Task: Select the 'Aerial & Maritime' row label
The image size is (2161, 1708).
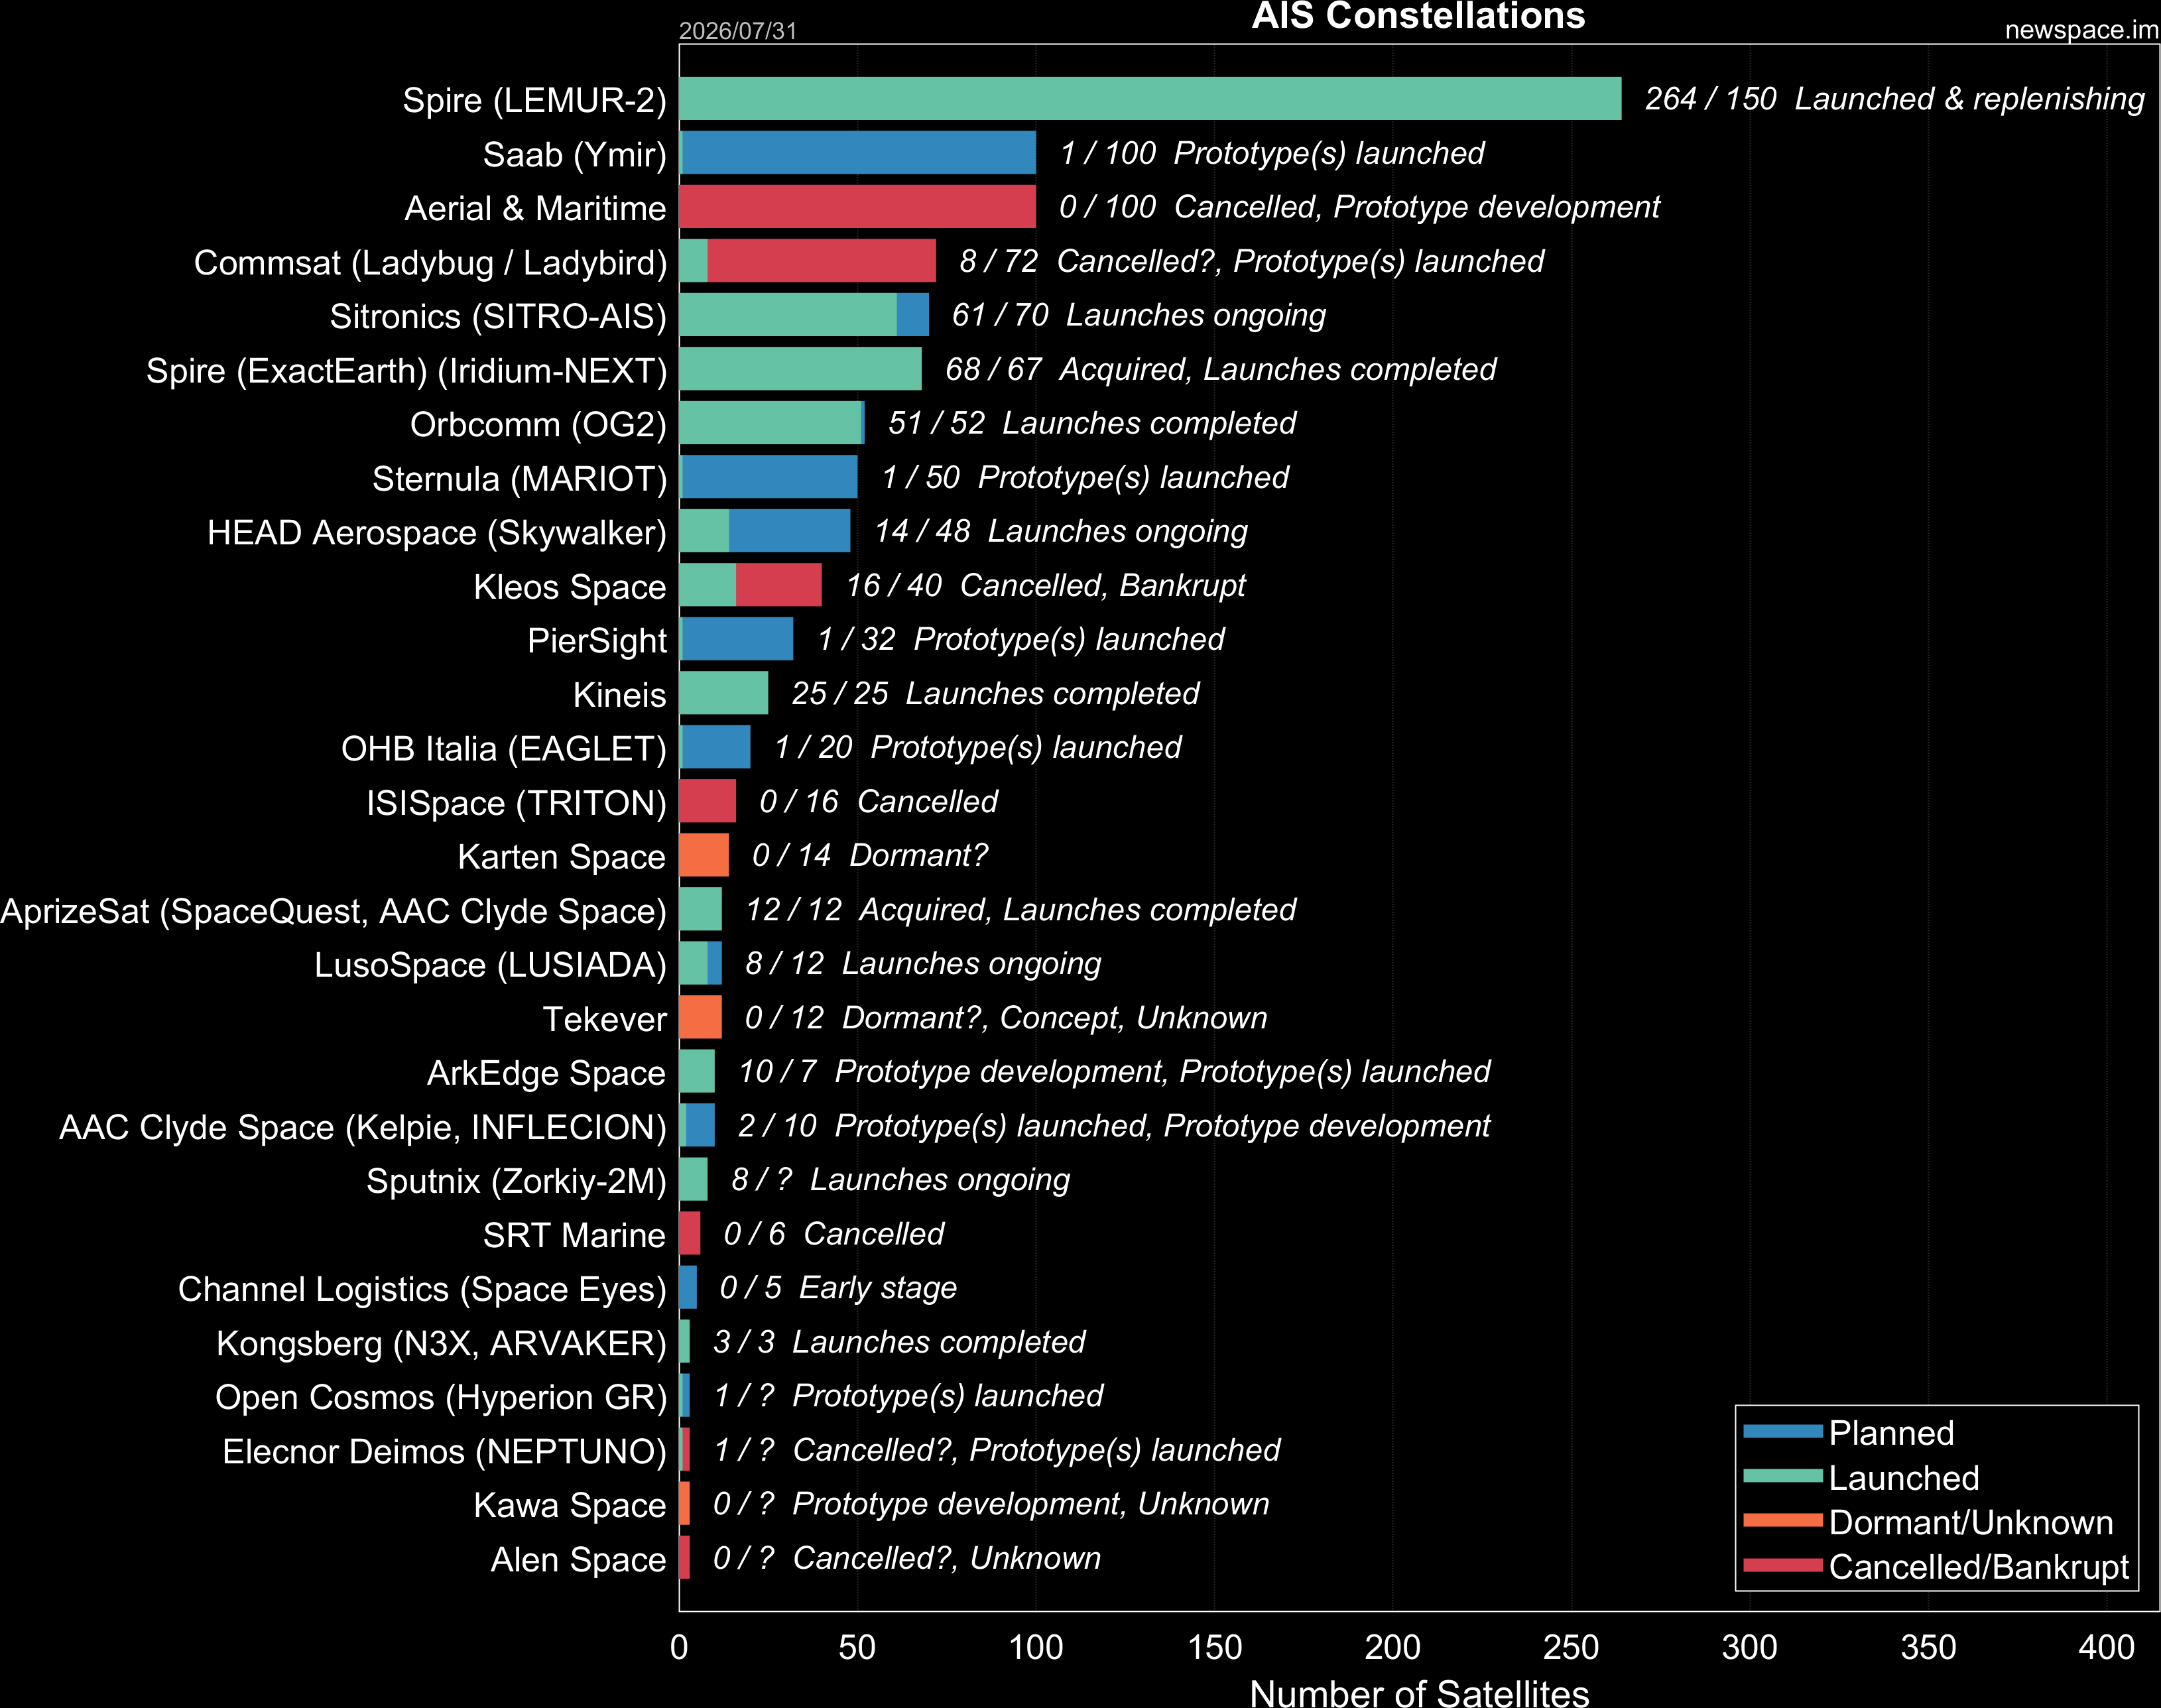Action: [535, 208]
